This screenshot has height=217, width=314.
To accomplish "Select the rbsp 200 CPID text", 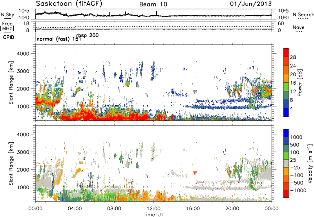I will [88, 36].
